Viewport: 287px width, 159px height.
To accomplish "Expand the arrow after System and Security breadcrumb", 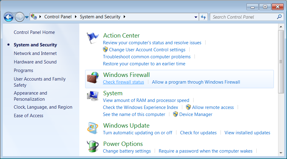I will [124, 17].
